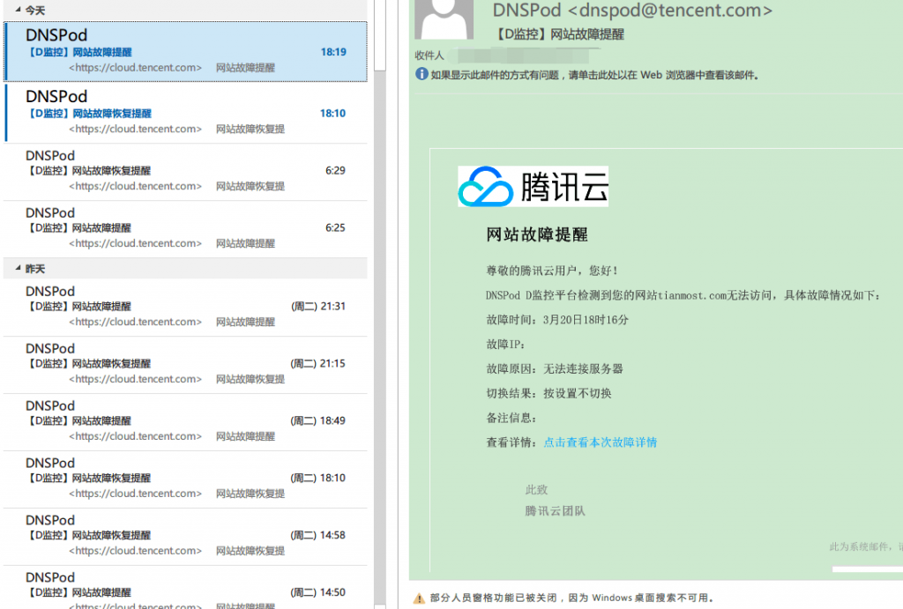
Task: Click the 故障原因：无法连接服务器 line
Action: (x=555, y=369)
